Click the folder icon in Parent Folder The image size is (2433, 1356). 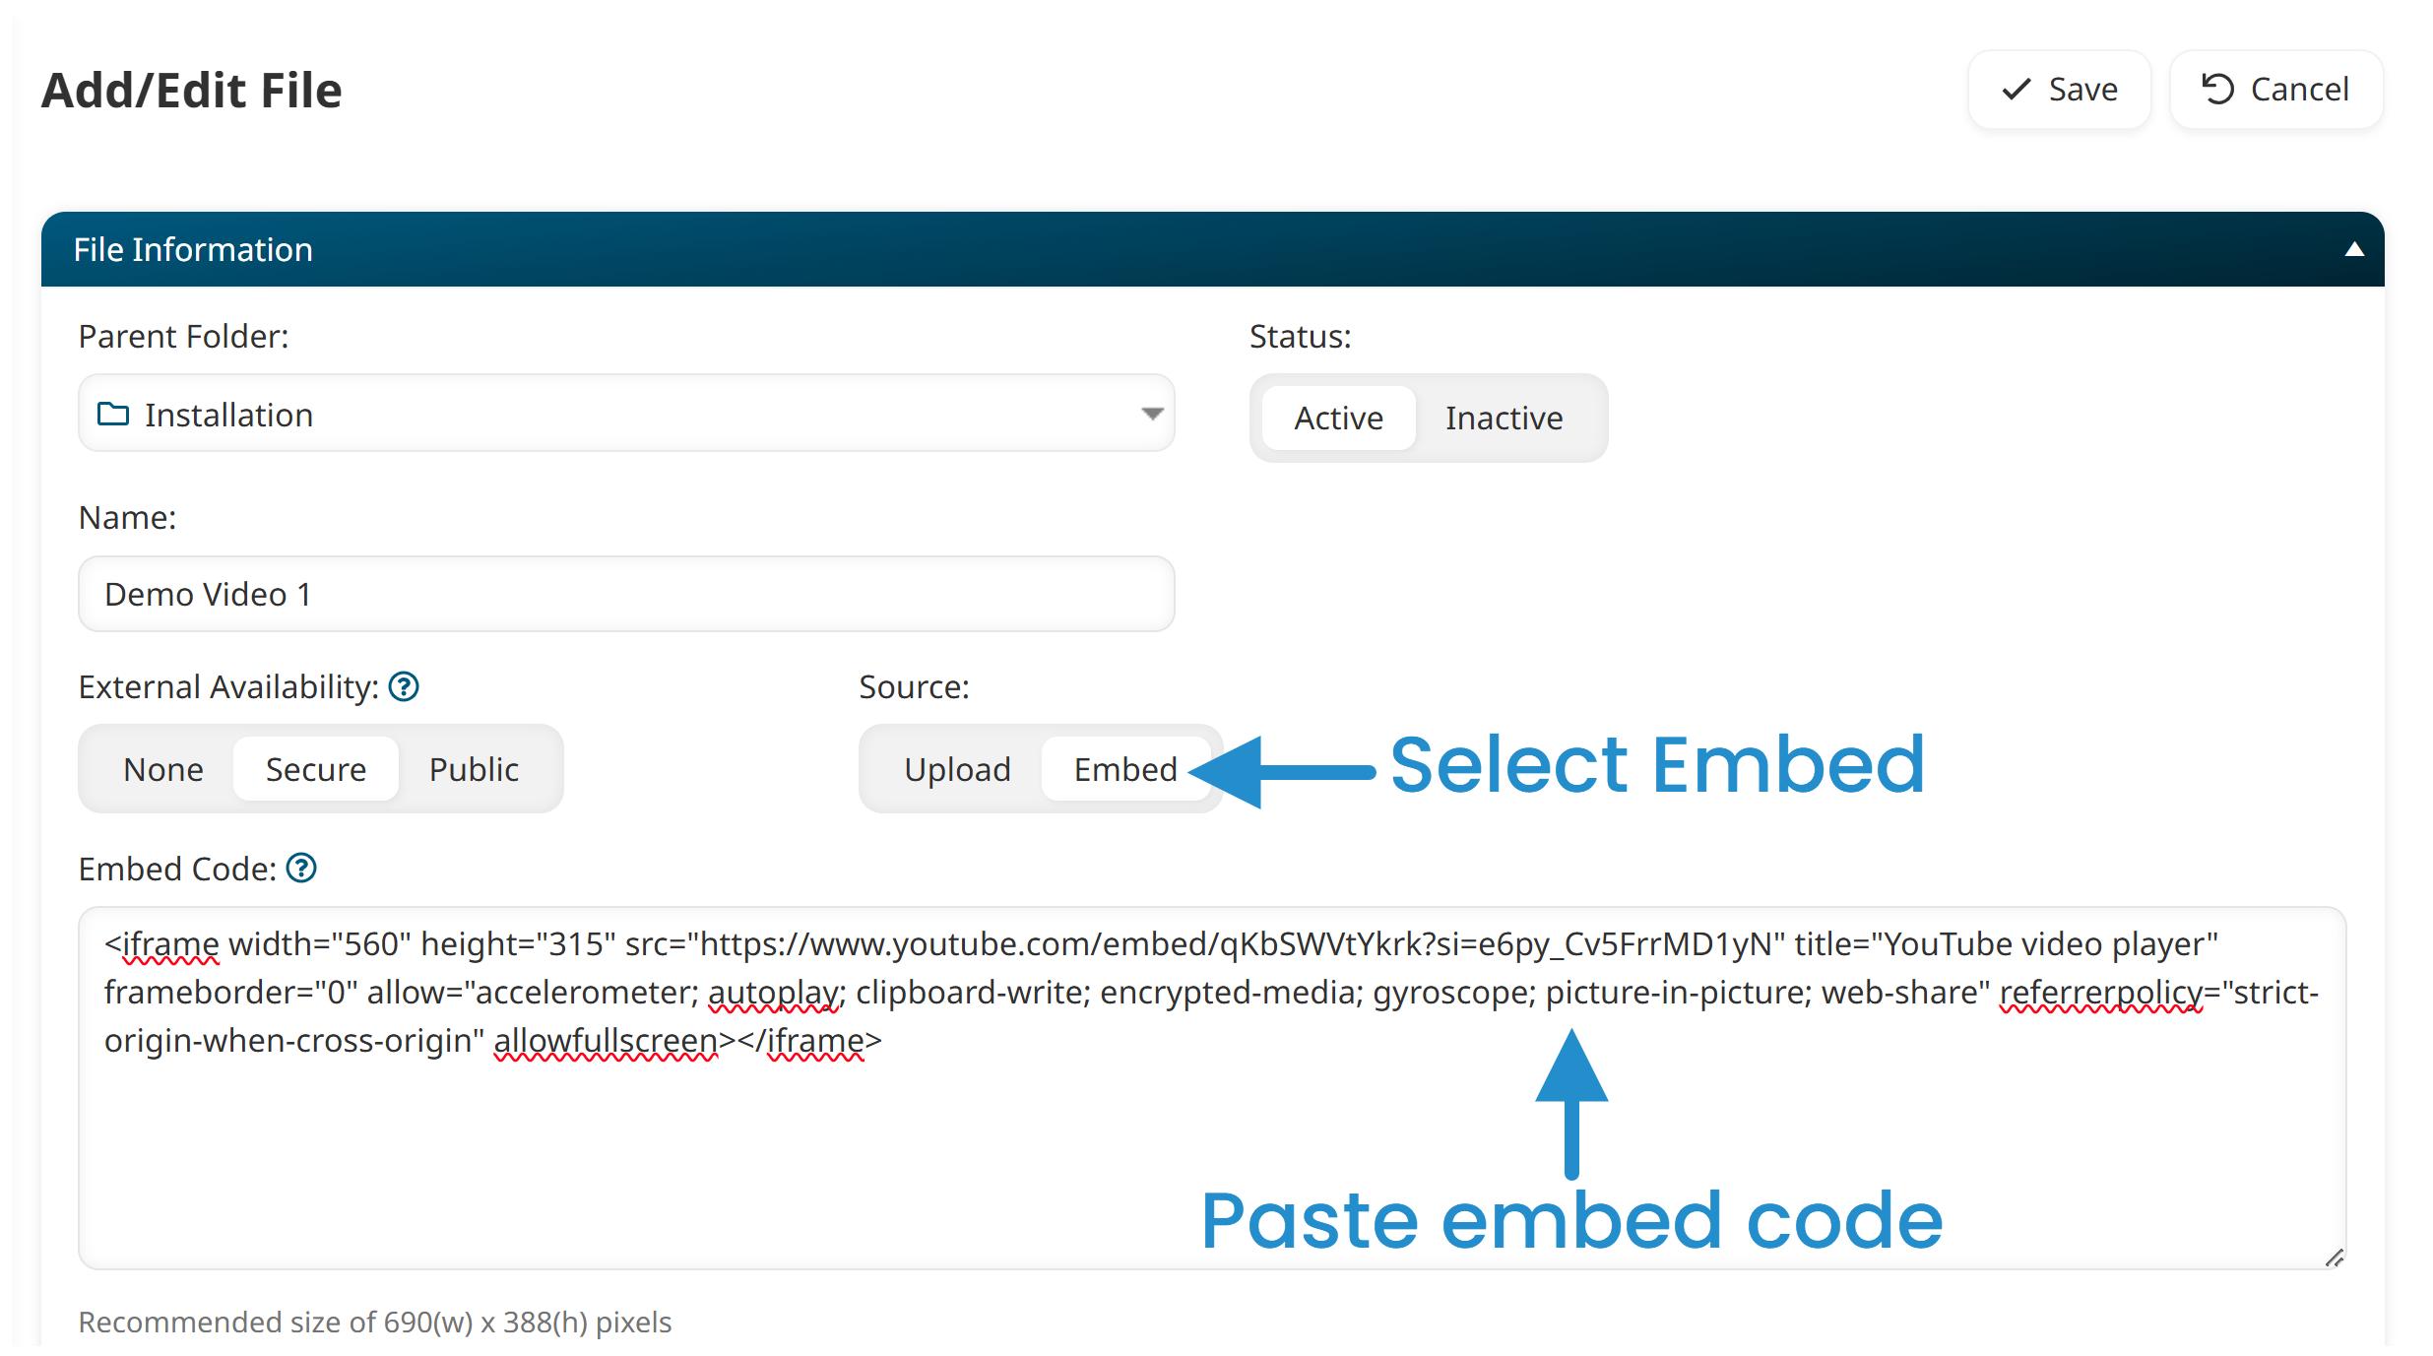click(x=113, y=415)
